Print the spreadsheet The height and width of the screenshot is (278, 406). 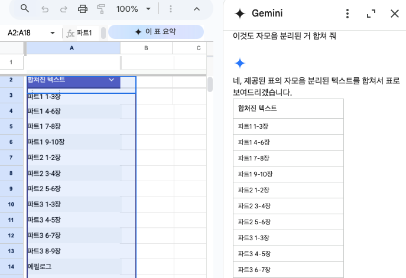(x=83, y=9)
